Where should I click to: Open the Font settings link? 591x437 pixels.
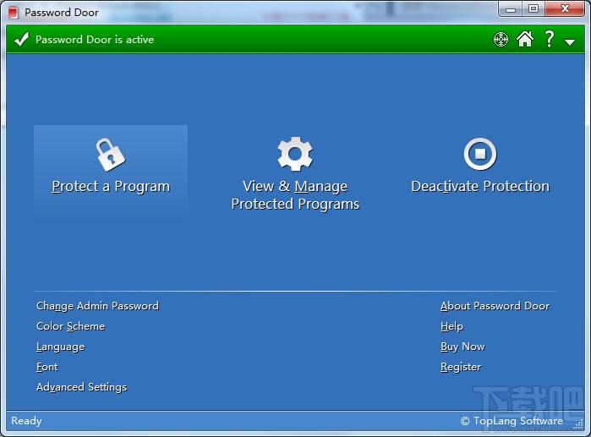pyautogui.click(x=47, y=367)
